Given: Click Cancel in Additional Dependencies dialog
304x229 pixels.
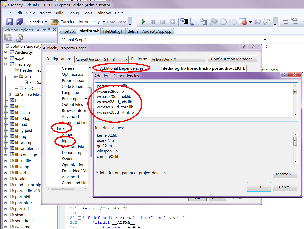Looking at the screenshot, I should pos(285,187).
